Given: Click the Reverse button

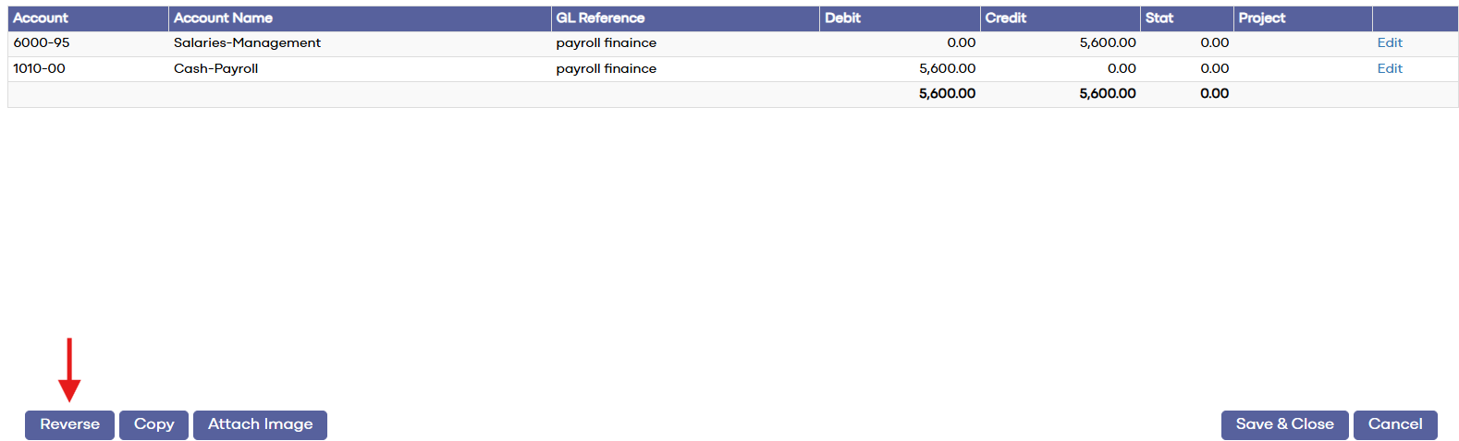Looking at the screenshot, I should [69, 424].
